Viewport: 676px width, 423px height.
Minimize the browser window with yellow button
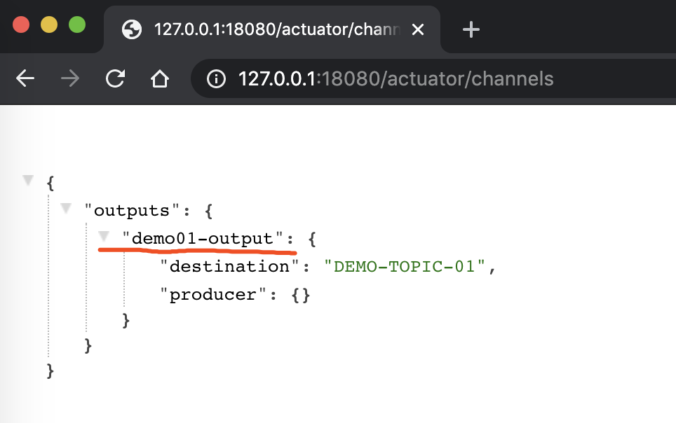click(49, 26)
